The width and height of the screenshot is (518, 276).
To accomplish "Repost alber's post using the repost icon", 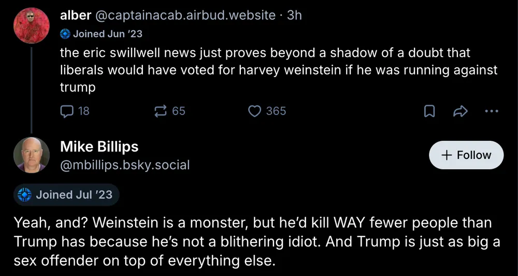I will [x=161, y=111].
